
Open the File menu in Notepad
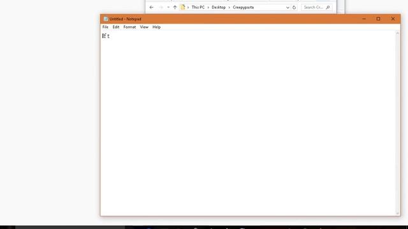point(105,27)
